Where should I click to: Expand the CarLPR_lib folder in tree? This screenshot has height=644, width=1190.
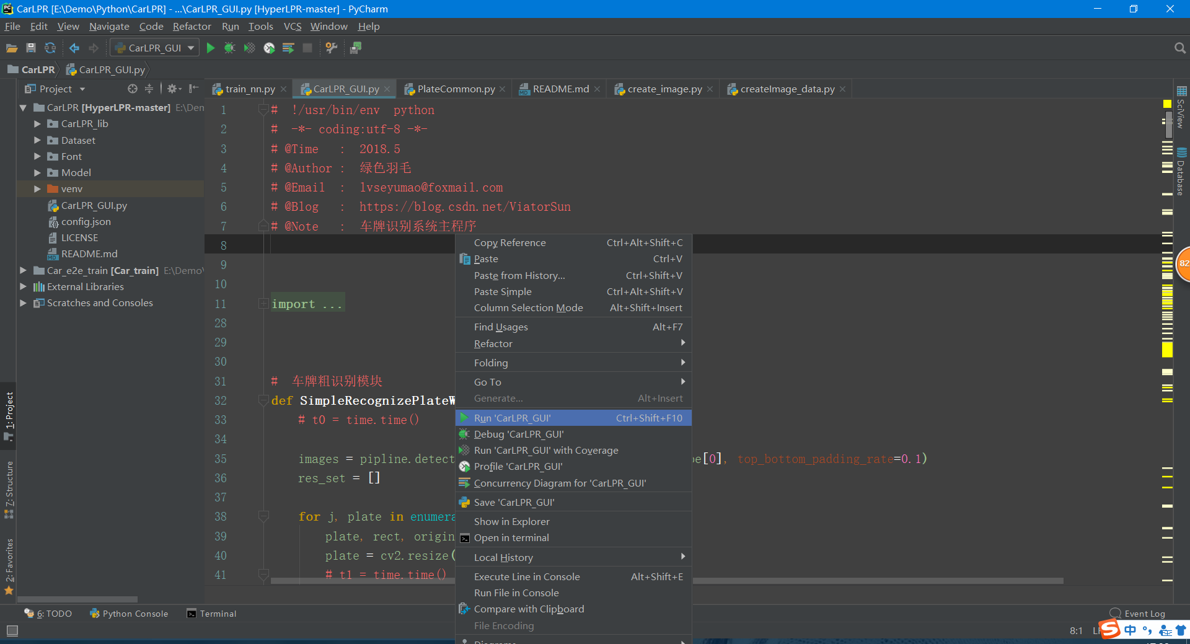pyautogui.click(x=38, y=124)
